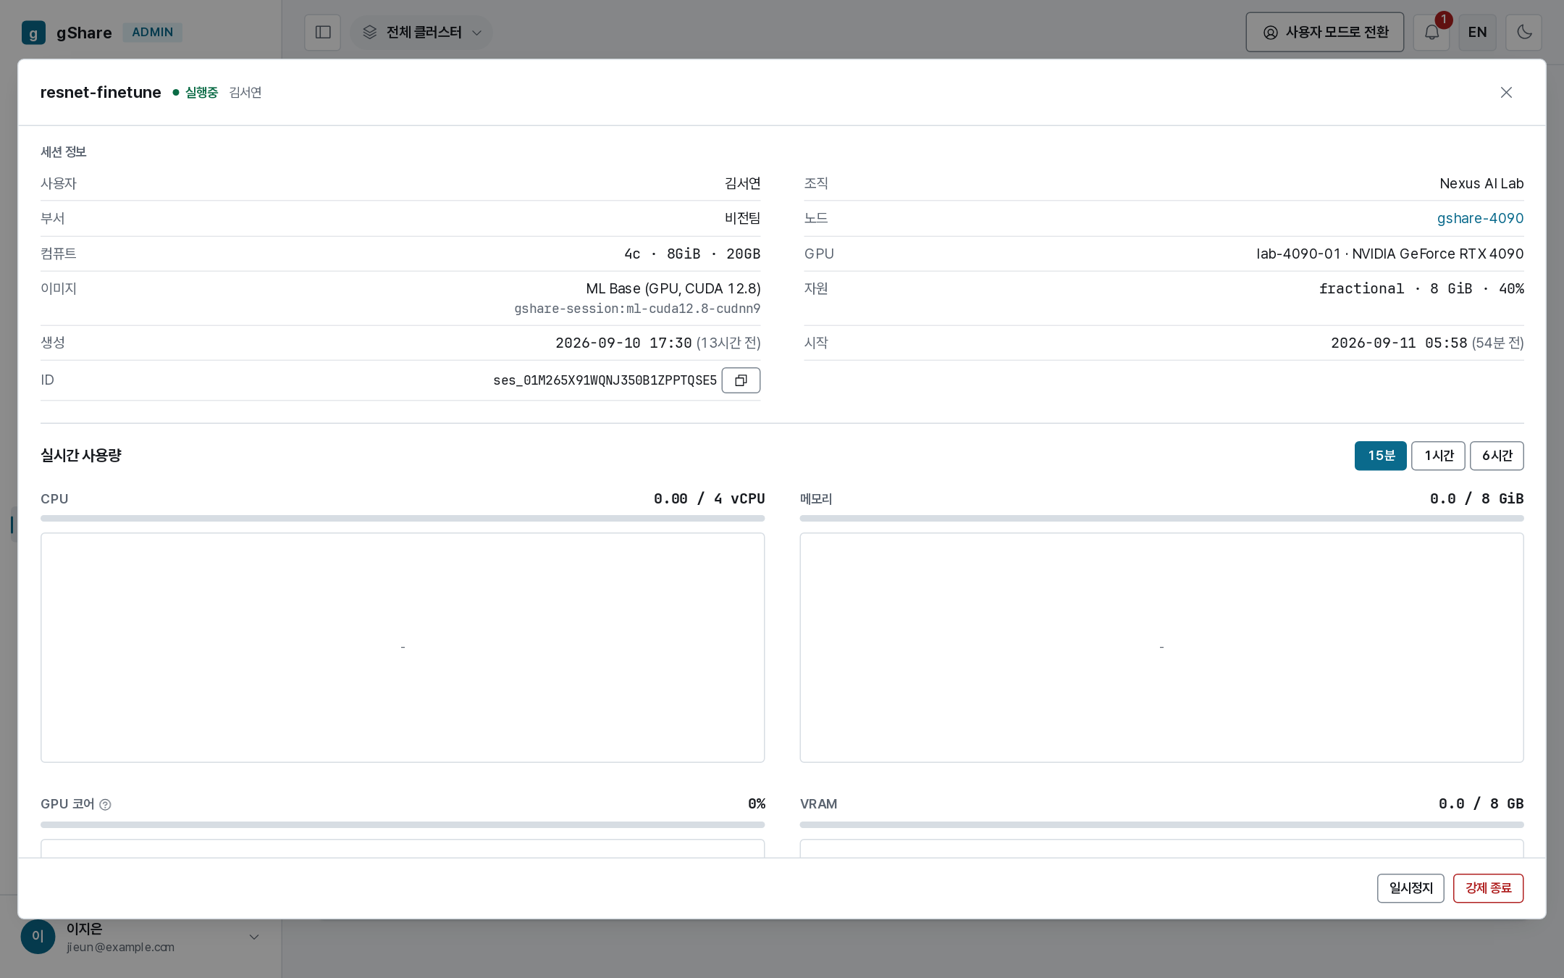
Task: Click the 0.00 / 4 vCPU reading
Action: pos(709,498)
